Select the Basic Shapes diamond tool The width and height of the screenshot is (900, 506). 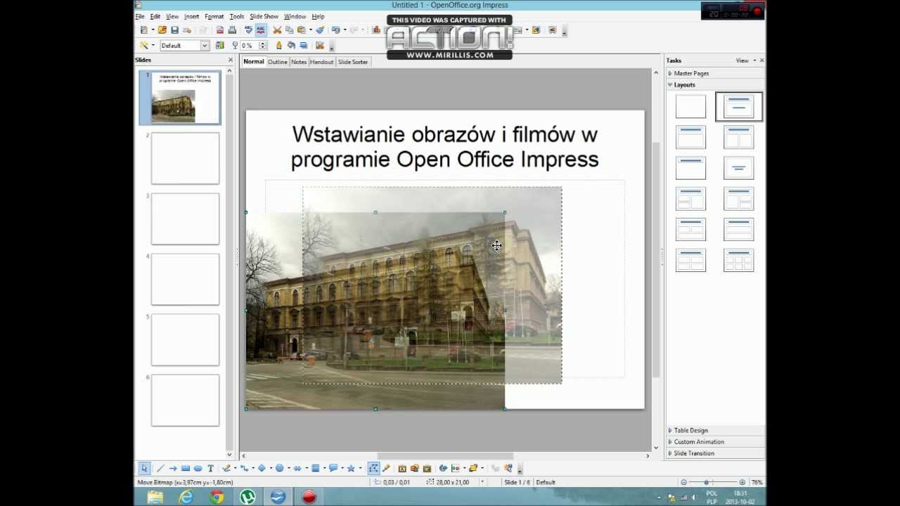(262, 468)
